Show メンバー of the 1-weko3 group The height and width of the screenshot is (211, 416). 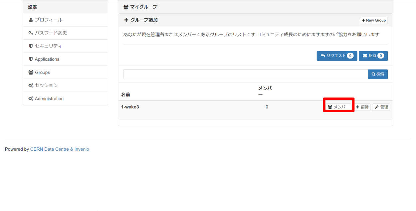coord(338,107)
